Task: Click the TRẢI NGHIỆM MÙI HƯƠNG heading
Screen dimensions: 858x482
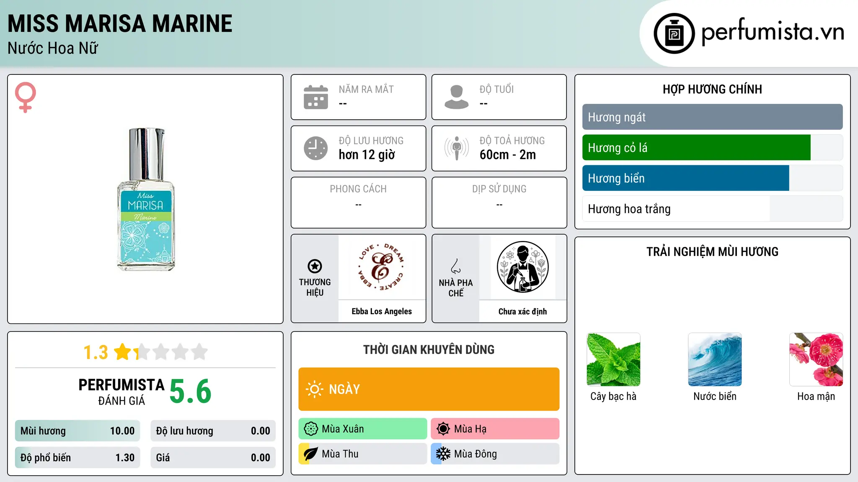Action: coord(712,252)
